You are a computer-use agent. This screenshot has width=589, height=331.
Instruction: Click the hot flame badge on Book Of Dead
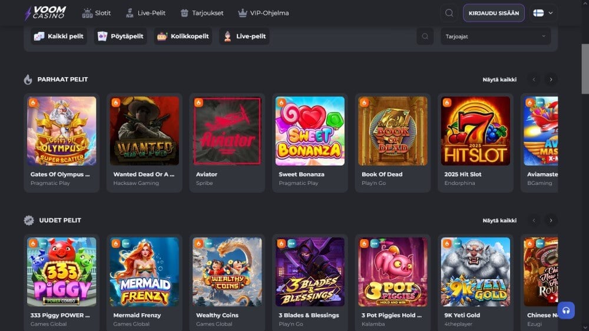[x=364, y=102]
